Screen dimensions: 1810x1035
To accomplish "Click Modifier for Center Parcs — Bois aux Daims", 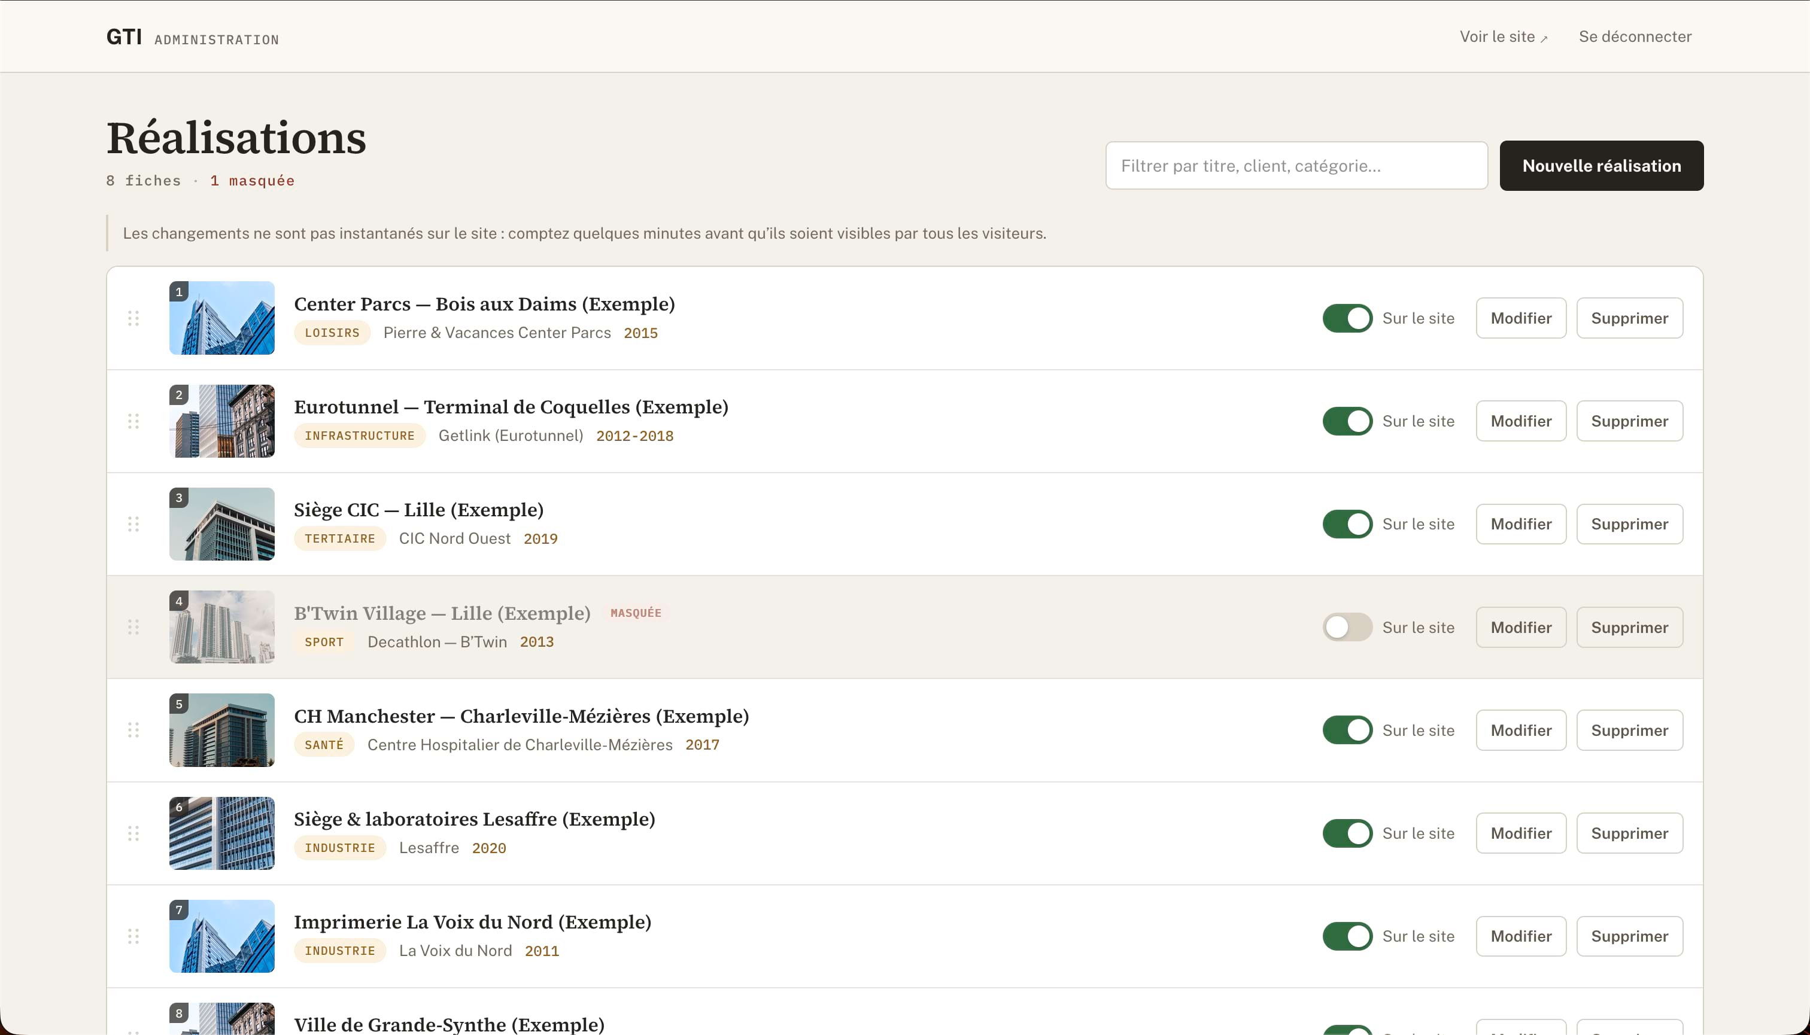I will 1522,318.
